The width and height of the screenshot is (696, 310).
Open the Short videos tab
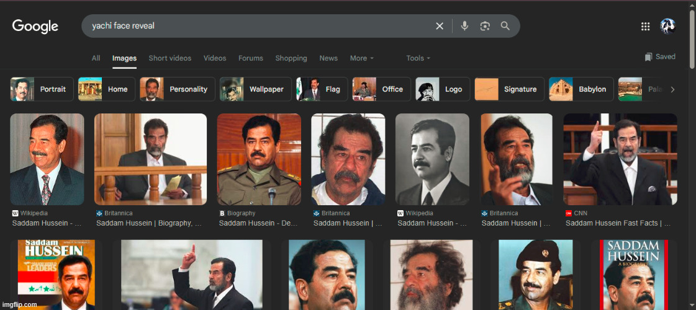[x=170, y=58]
